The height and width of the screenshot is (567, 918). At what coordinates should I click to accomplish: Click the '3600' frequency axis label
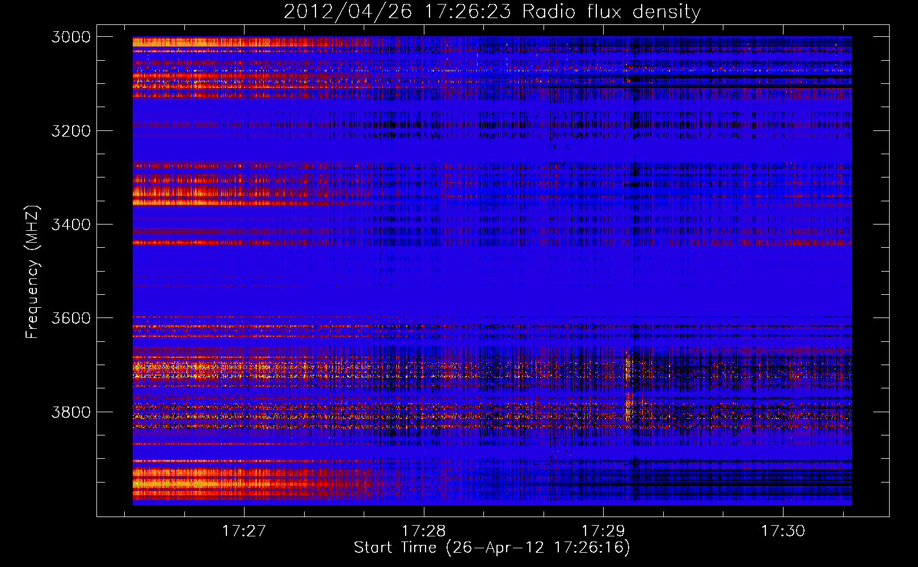click(71, 318)
